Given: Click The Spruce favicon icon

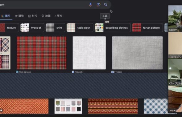Looking at the screenshot, I should [17, 72].
